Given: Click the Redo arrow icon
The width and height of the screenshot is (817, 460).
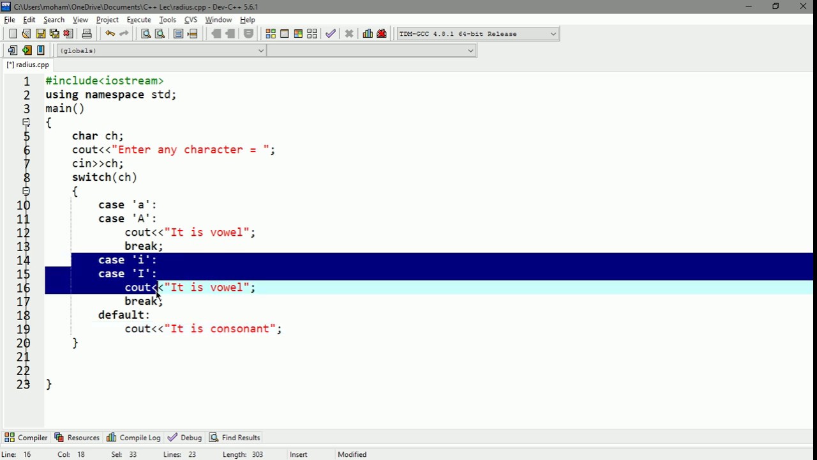Looking at the screenshot, I should pos(124,34).
